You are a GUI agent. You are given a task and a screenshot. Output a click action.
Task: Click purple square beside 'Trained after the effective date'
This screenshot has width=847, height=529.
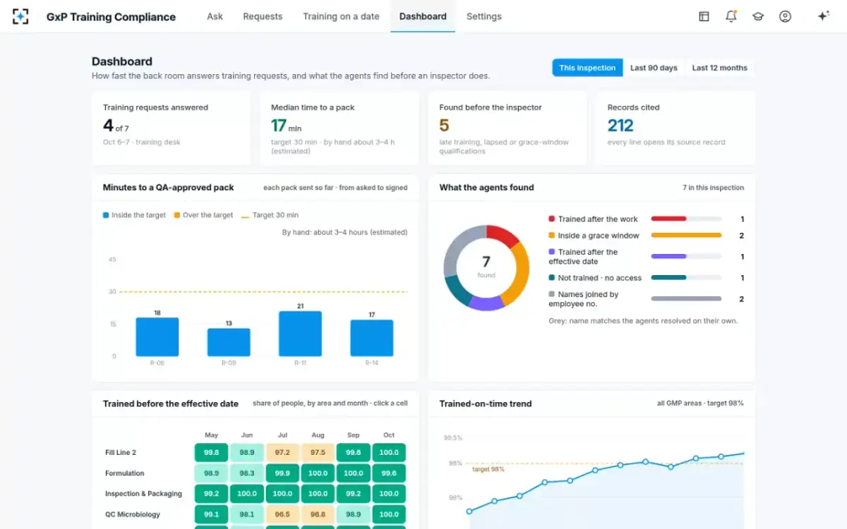pyautogui.click(x=551, y=252)
